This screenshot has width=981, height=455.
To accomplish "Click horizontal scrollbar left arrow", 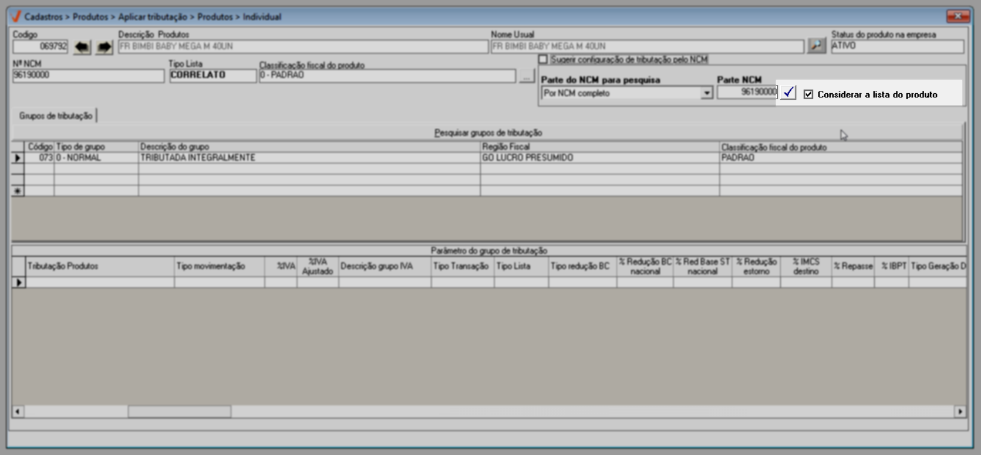I will (18, 412).
